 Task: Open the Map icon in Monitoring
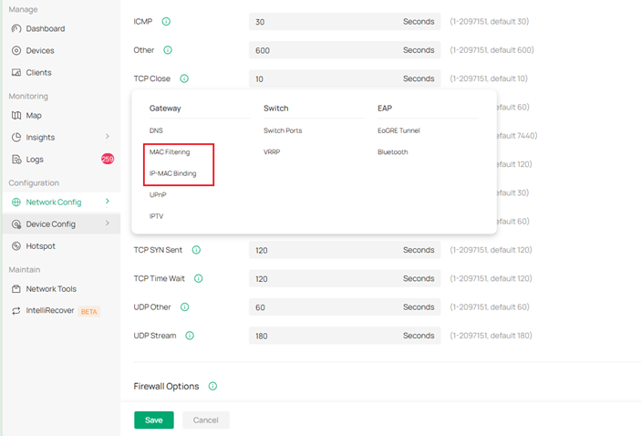coord(16,115)
